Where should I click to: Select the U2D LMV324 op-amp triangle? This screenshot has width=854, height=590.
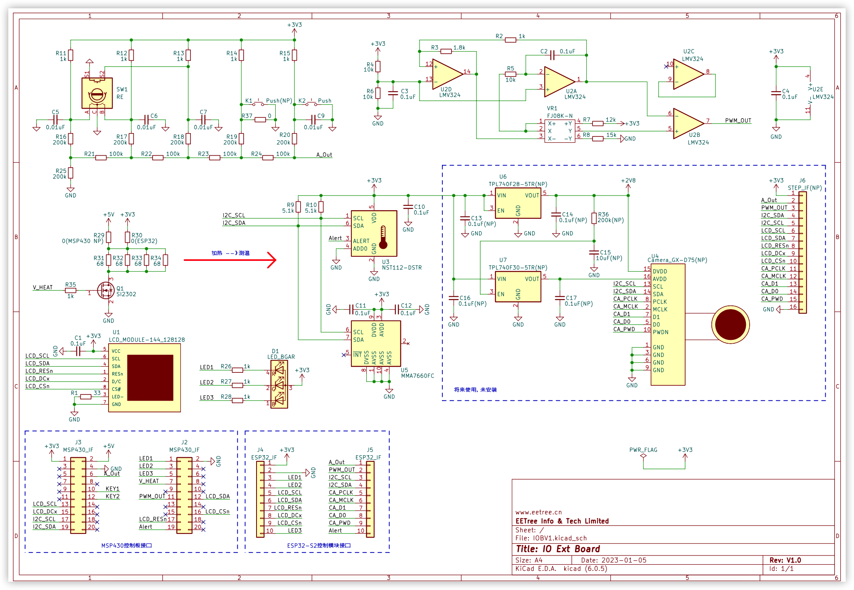(x=448, y=74)
